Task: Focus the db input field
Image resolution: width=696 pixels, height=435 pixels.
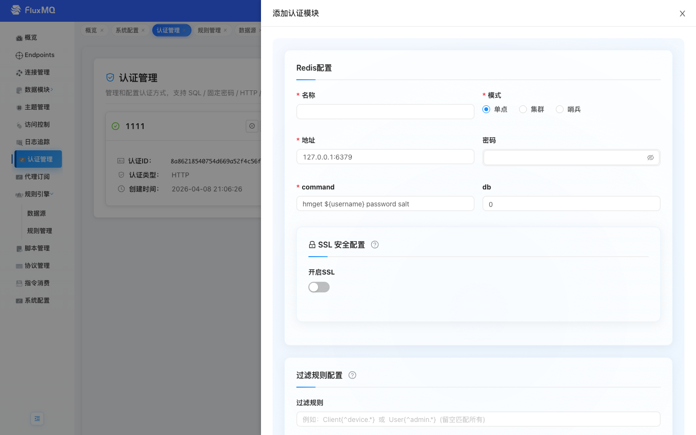Action: point(571,203)
